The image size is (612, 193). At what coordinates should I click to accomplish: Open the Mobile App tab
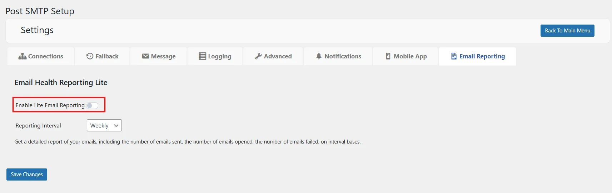pyautogui.click(x=406, y=56)
